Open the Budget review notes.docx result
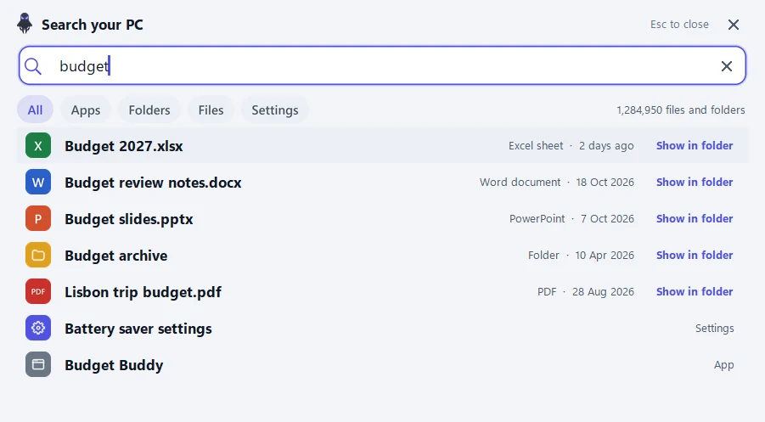The height and width of the screenshot is (422, 765). 382,182
